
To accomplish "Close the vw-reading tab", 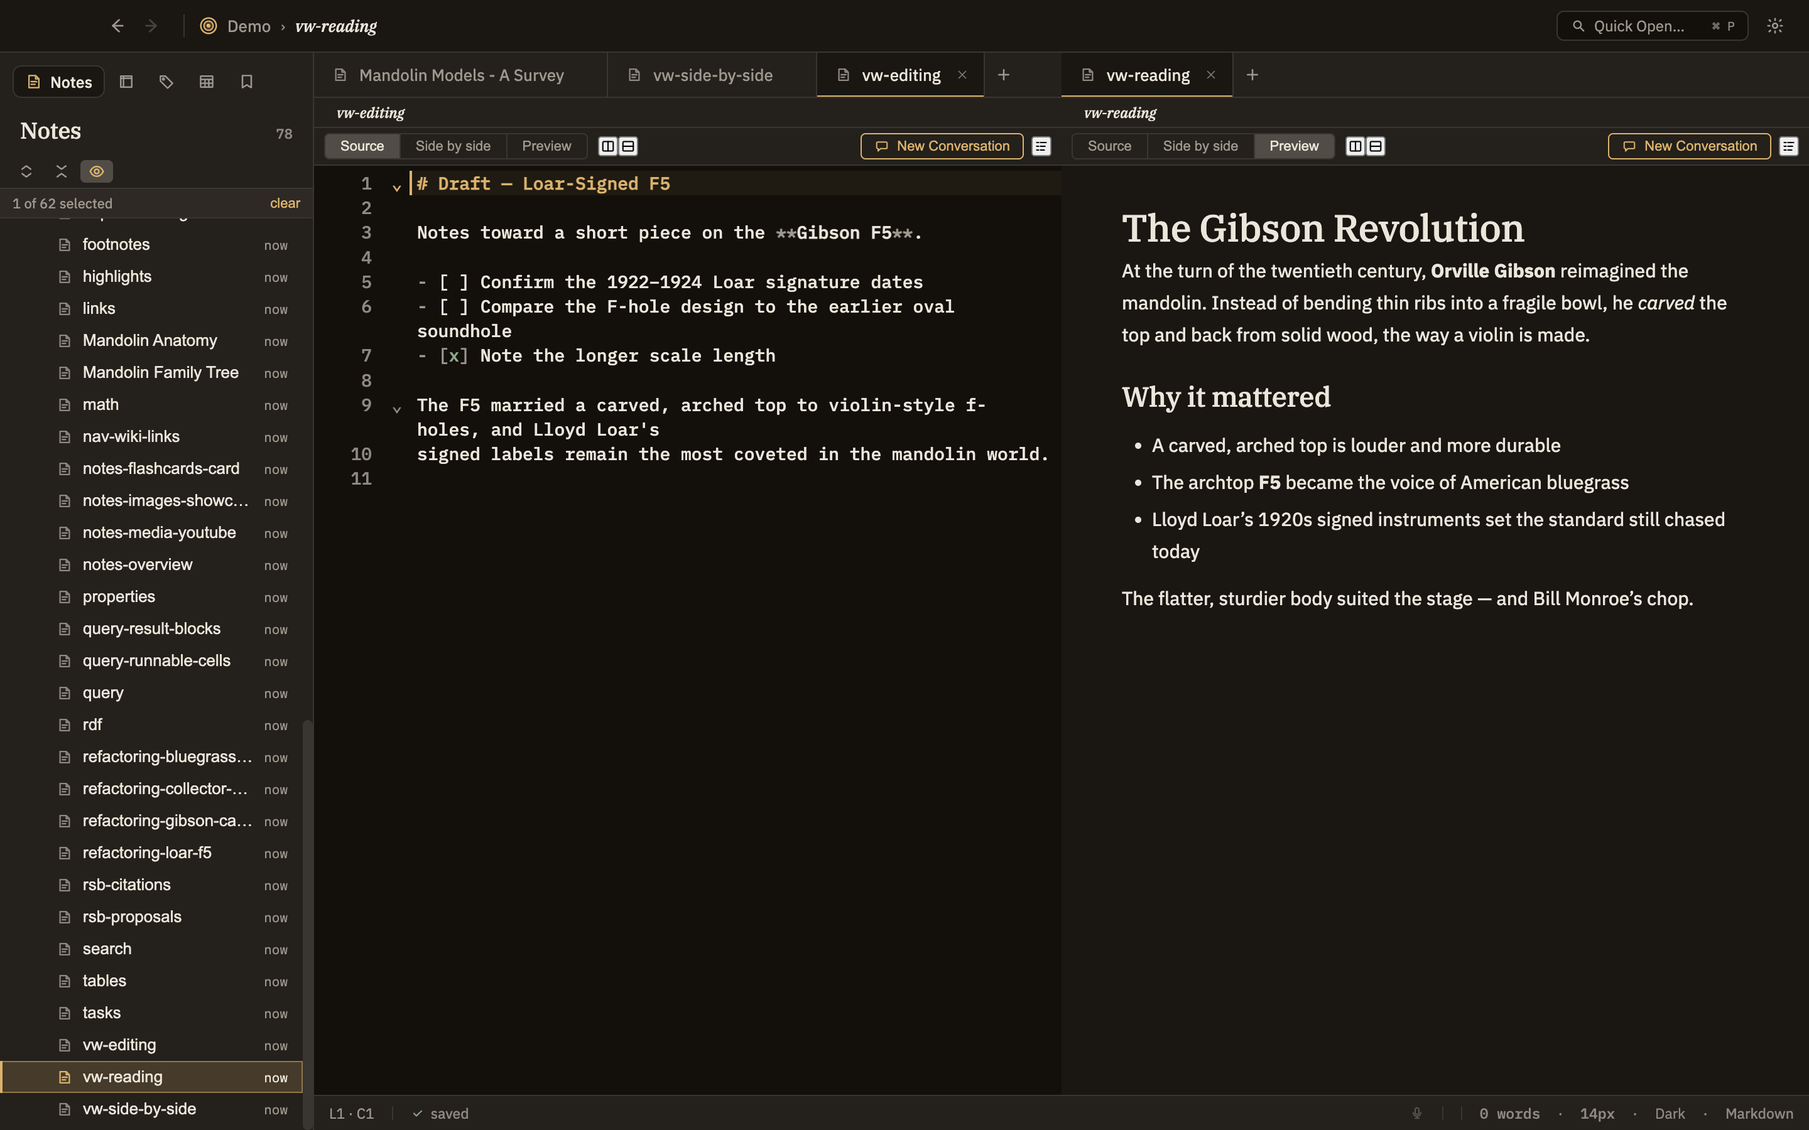I will [x=1211, y=75].
